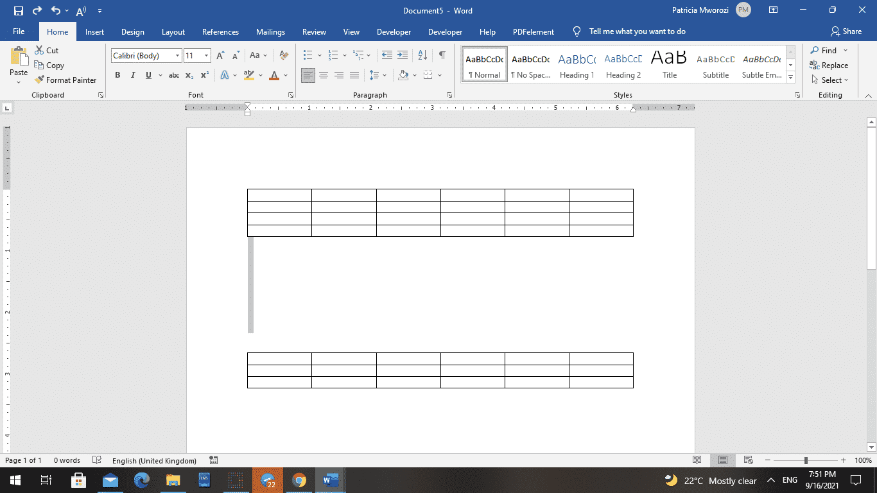The width and height of the screenshot is (877, 493).
Task: Toggle justified paragraph alignment
Action: (x=354, y=75)
